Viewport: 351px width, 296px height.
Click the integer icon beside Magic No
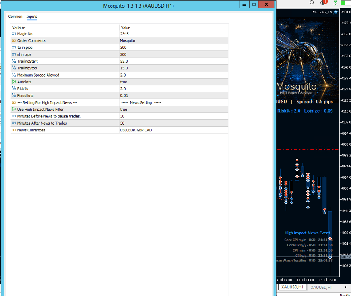14,34
